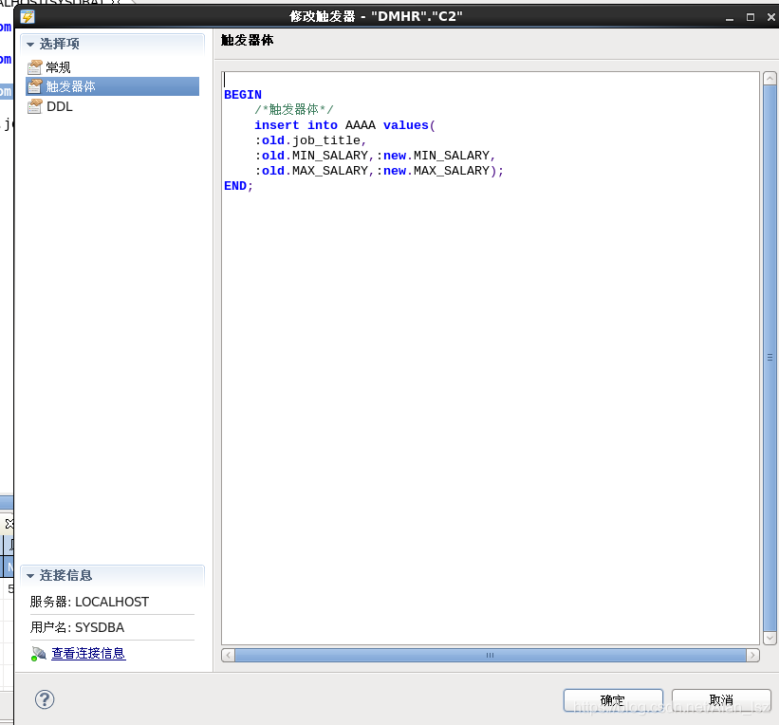
Task: Minimize the 修改触发器 dialog
Action: pyautogui.click(x=730, y=17)
